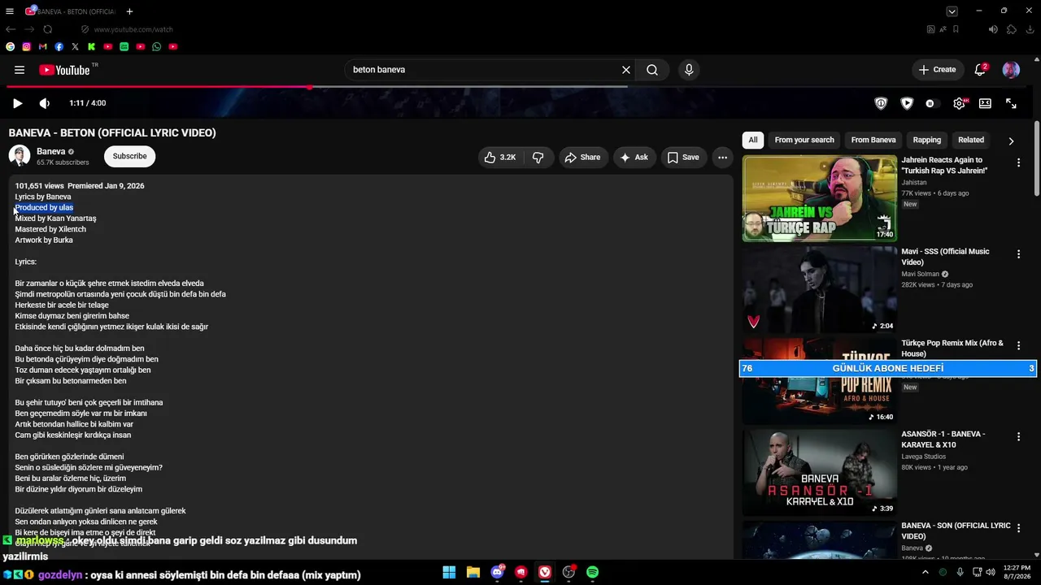Open the X (Twitter) bookmark
The image size is (1041, 585).
76,47
